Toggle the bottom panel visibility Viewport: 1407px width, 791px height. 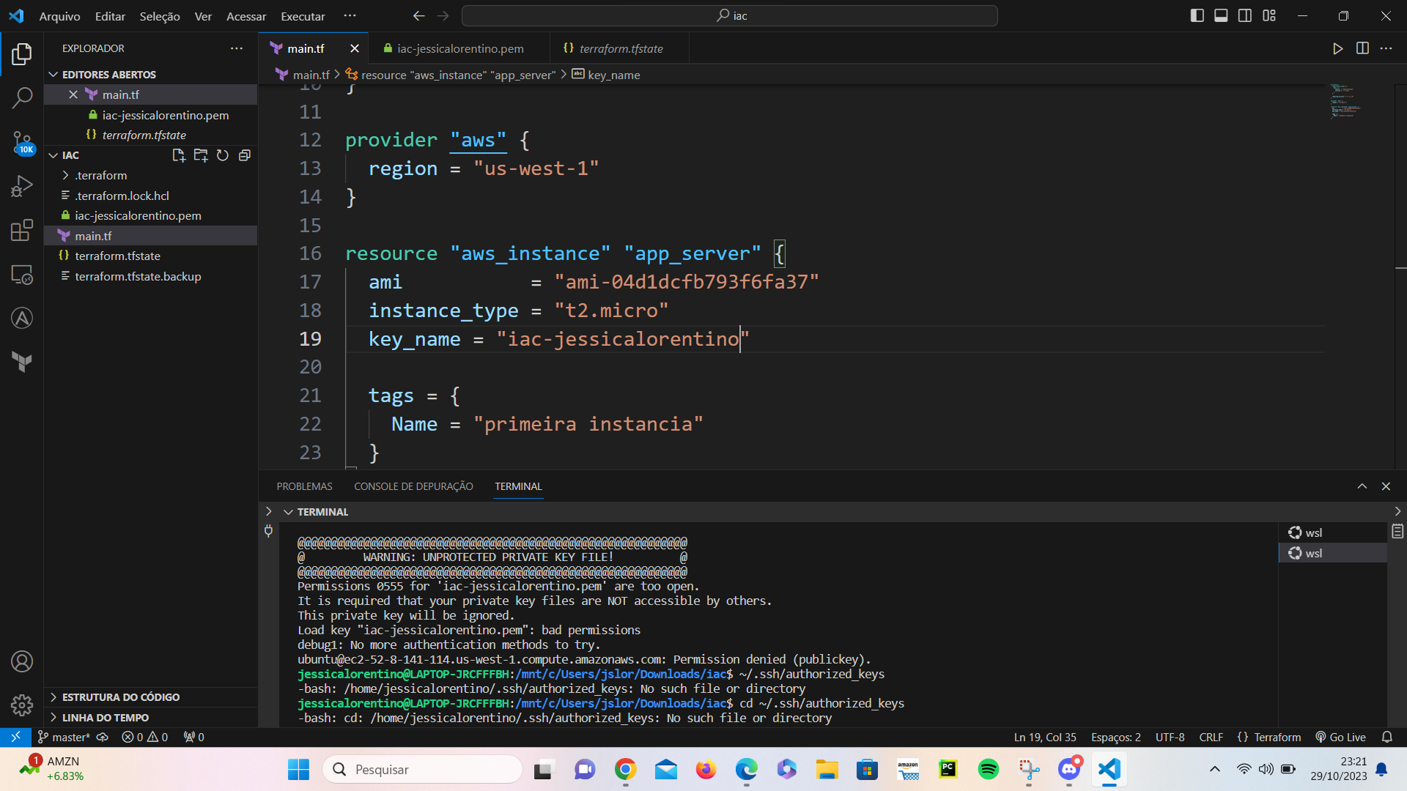click(1221, 16)
